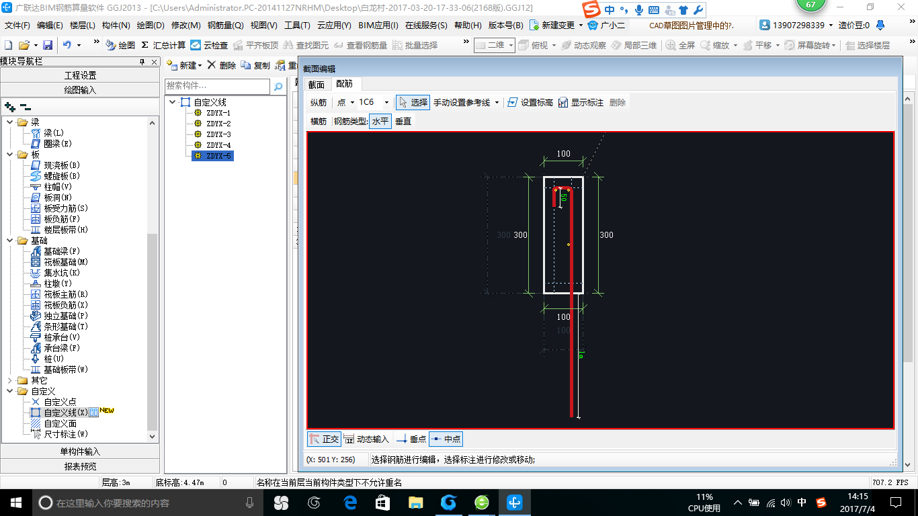Select ZDYX-3 in component tree

[x=218, y=134]
